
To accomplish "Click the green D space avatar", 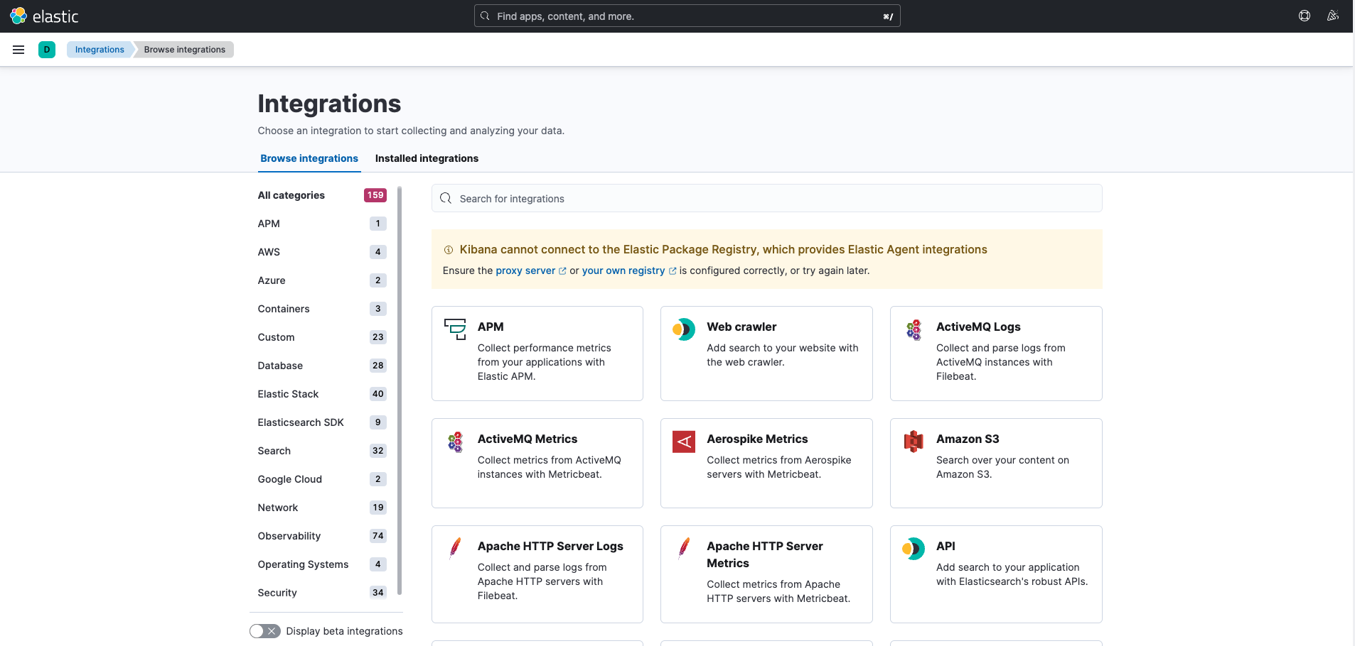I will click(x=47, y=50).
